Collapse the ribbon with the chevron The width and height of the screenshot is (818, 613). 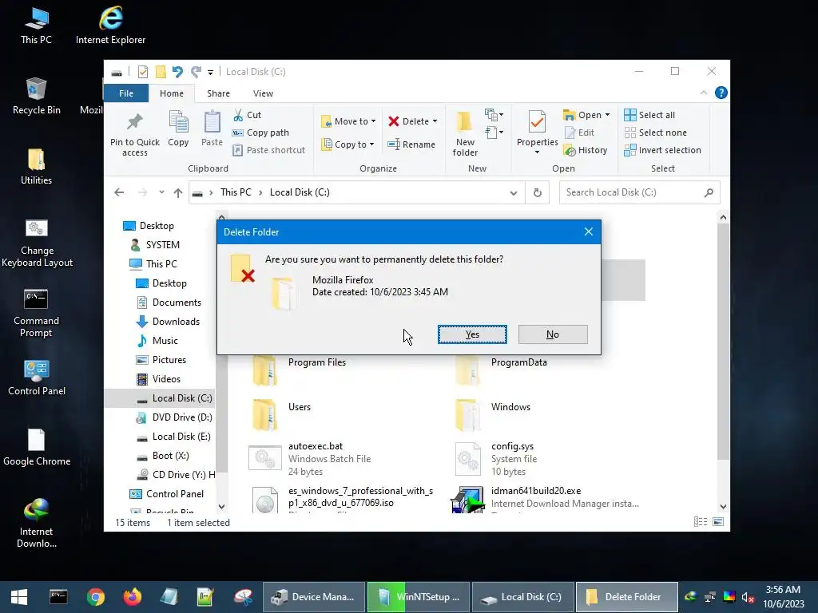pos(703,93)
